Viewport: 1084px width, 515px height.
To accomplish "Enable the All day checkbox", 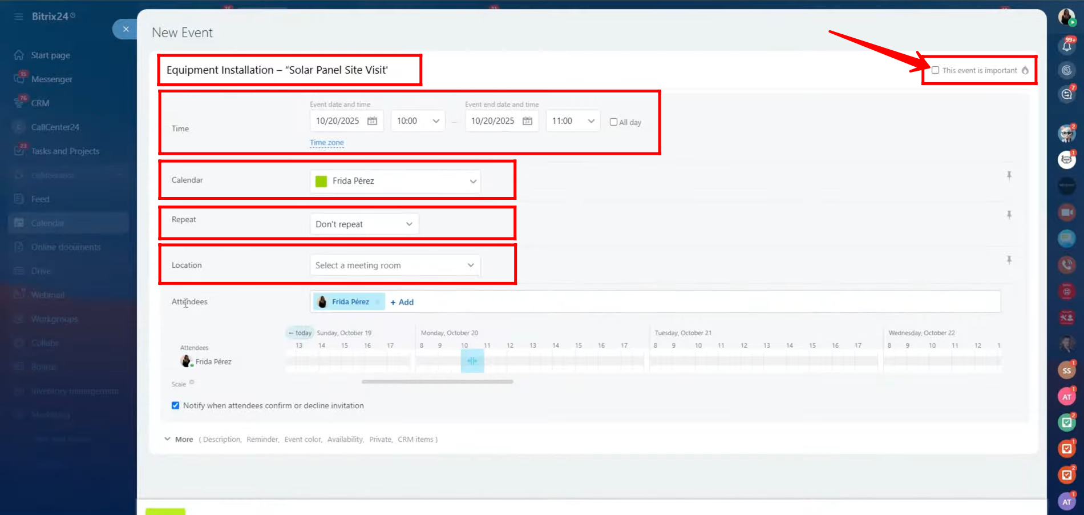I will [613, 122].
